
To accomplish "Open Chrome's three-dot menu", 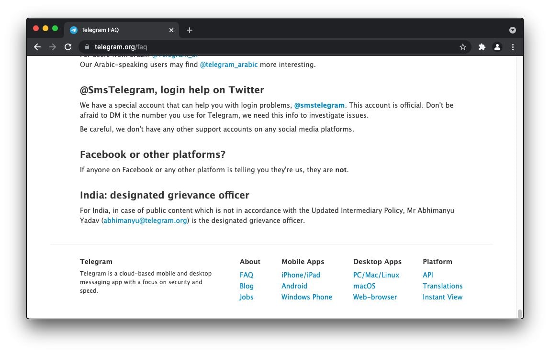I will tap(513, 47).
